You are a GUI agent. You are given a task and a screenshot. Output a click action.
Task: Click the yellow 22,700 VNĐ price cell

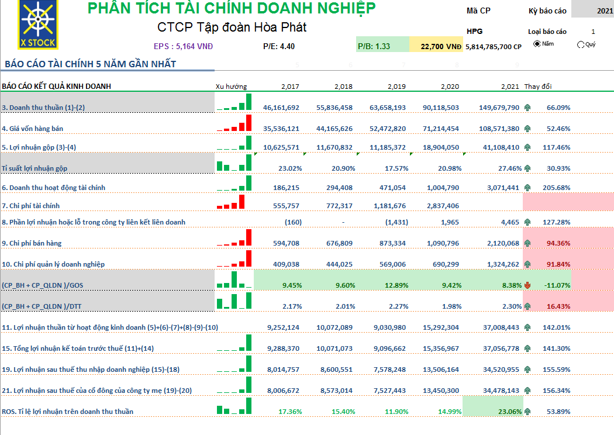click(436, 44)
